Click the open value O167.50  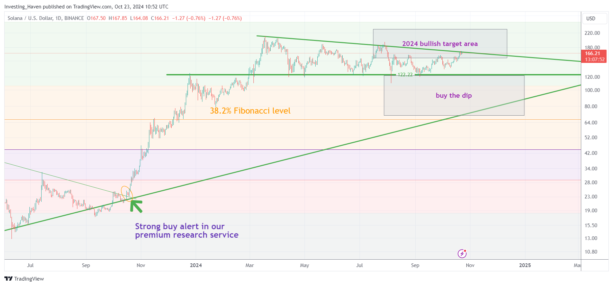point(96,18)
